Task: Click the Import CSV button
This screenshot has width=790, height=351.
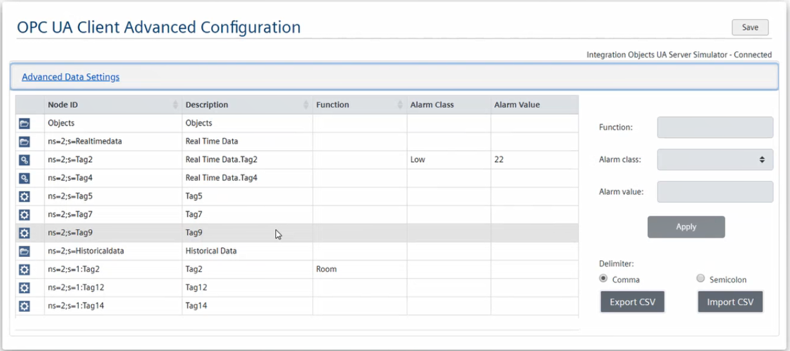Action: click(x=730, y=302)
